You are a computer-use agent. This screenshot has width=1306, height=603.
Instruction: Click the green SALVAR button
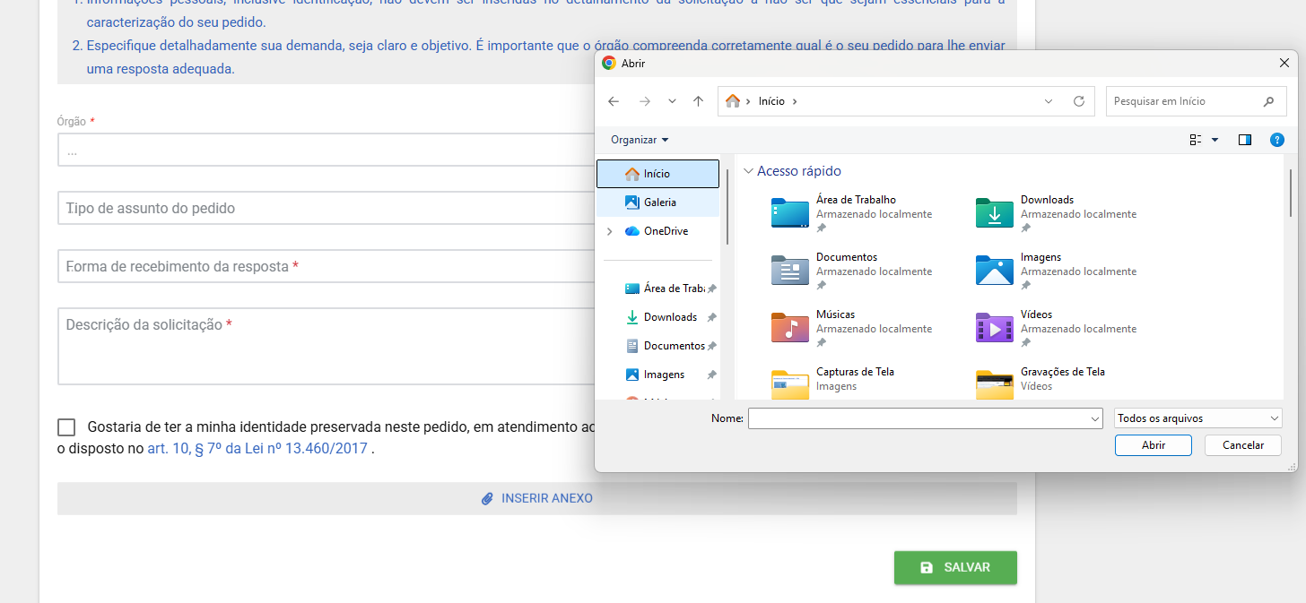pyautogui.click(x=955, y=567)
